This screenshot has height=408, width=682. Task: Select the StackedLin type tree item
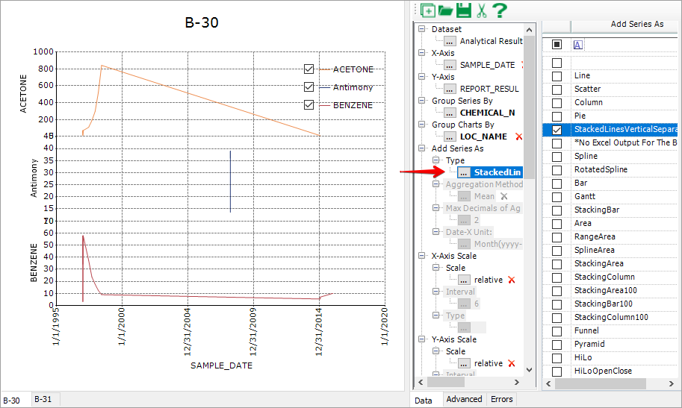(497, 172)
